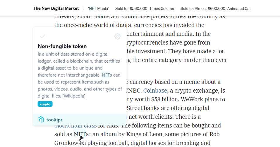Click the 'tooltipr' brand name in tooltip footer

point(54,120)
